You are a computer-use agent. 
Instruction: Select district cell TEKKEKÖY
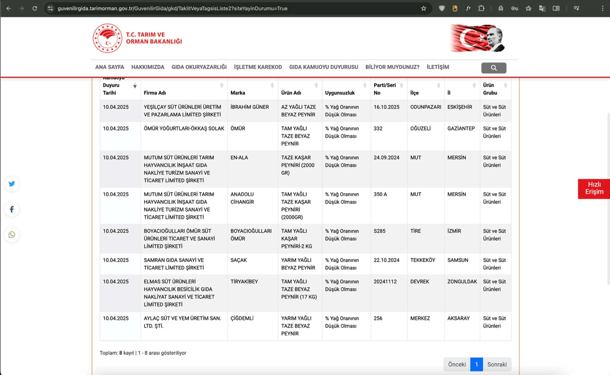426,264
